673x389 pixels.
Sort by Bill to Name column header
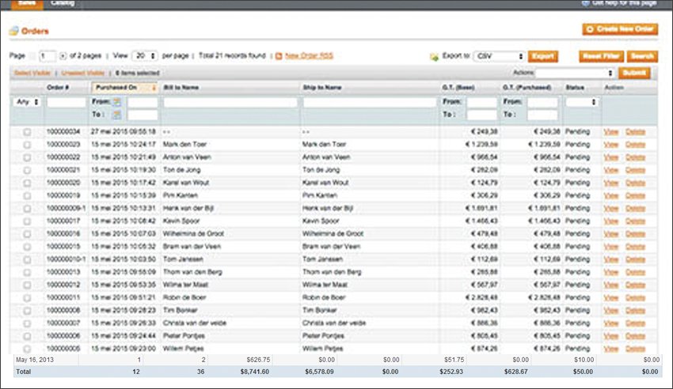point(181,88)
